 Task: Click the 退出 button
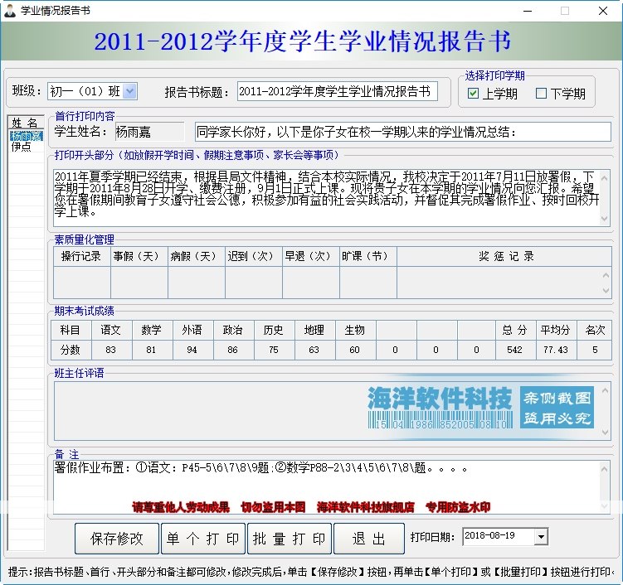coord(369,539)
